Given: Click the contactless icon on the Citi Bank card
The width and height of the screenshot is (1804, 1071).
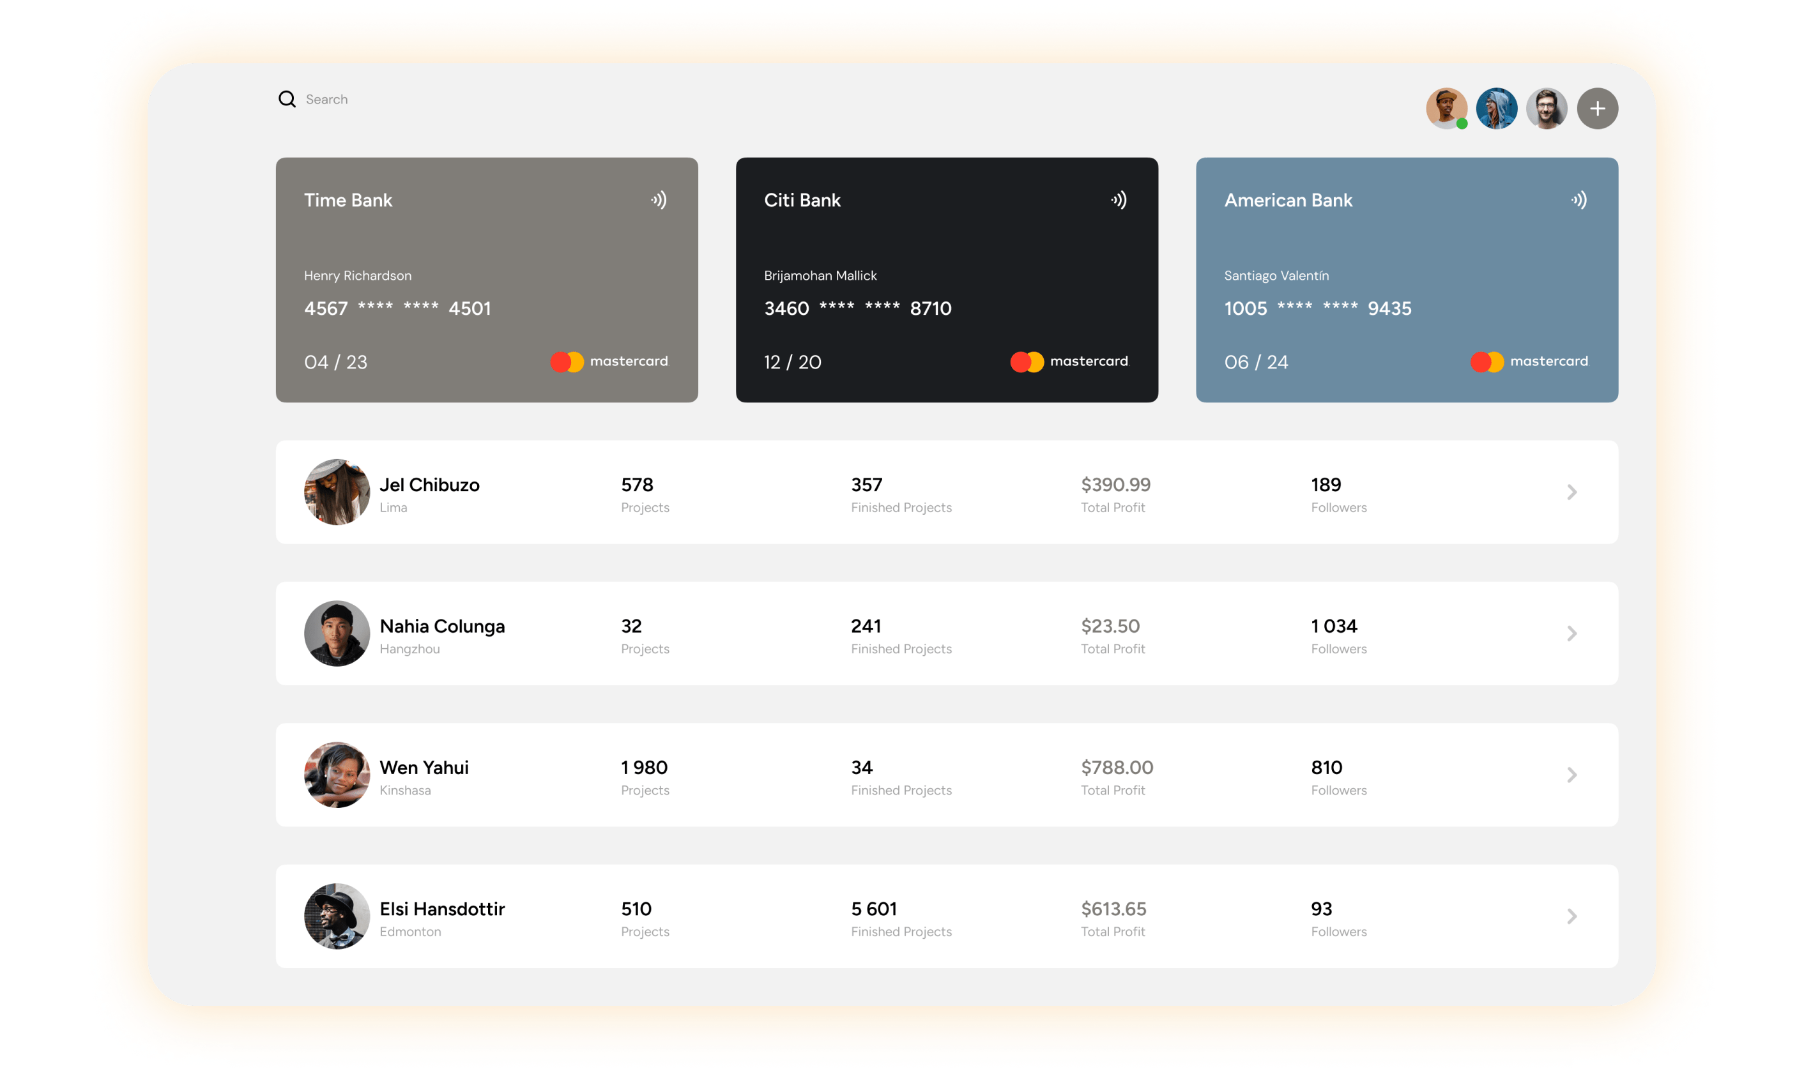Looking at the screenshot, I should [x=1118, y=200].
